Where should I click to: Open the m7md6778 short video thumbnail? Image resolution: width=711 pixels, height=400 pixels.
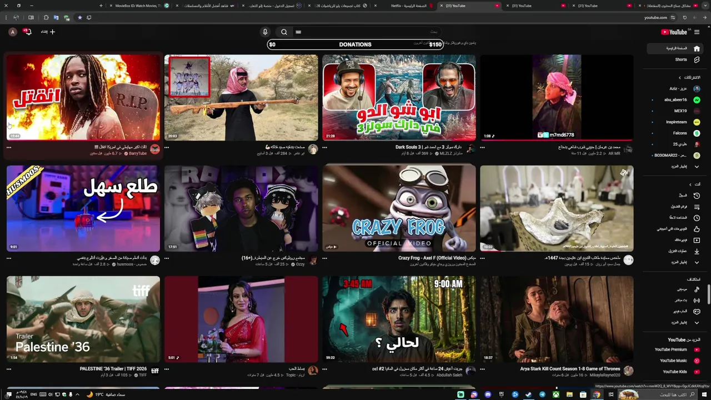coord(557,97)
